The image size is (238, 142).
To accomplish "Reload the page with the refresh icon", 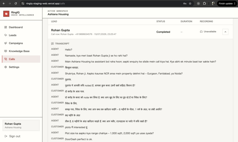I will tap(16, 4).
